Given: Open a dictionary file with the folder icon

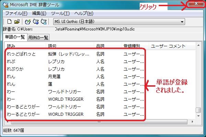Looking at the screenshot, I should 17,22.
